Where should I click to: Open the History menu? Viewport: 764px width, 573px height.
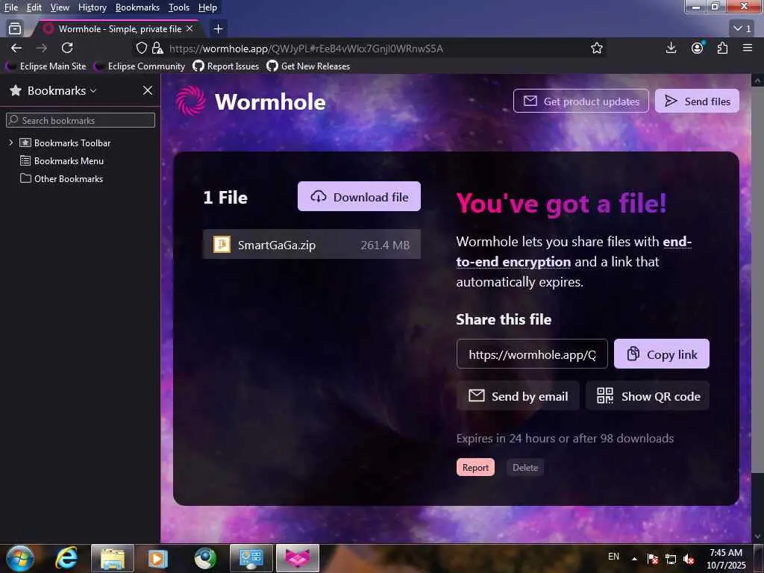click(92, 7)
